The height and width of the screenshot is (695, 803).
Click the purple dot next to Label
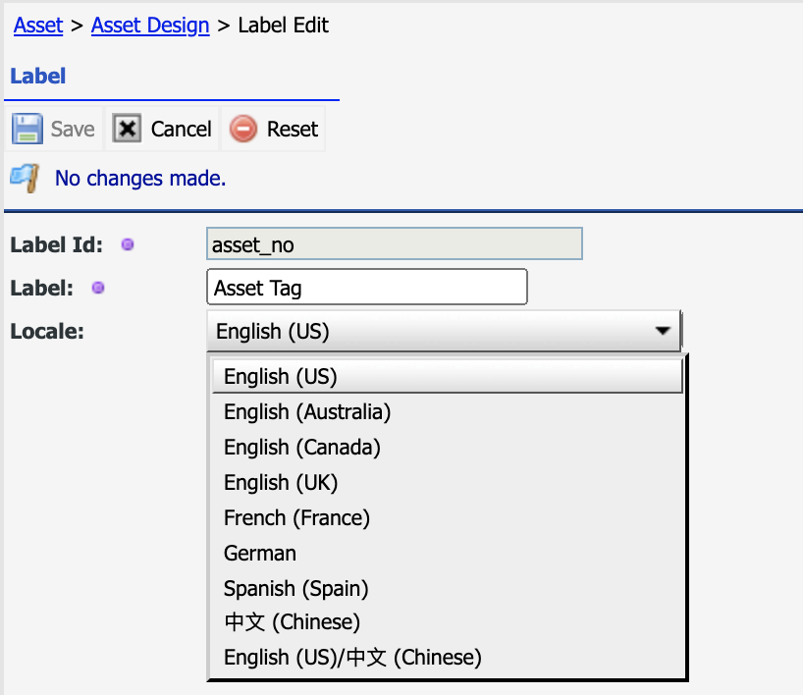point(98,288)
